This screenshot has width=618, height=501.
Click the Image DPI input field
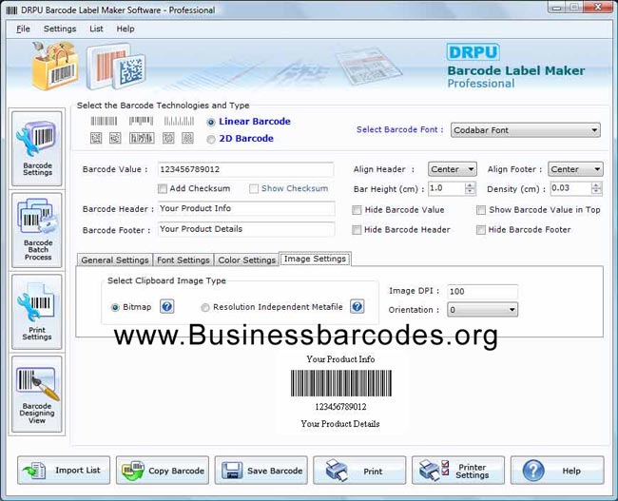pyautogui.click(x=482, y=291)
